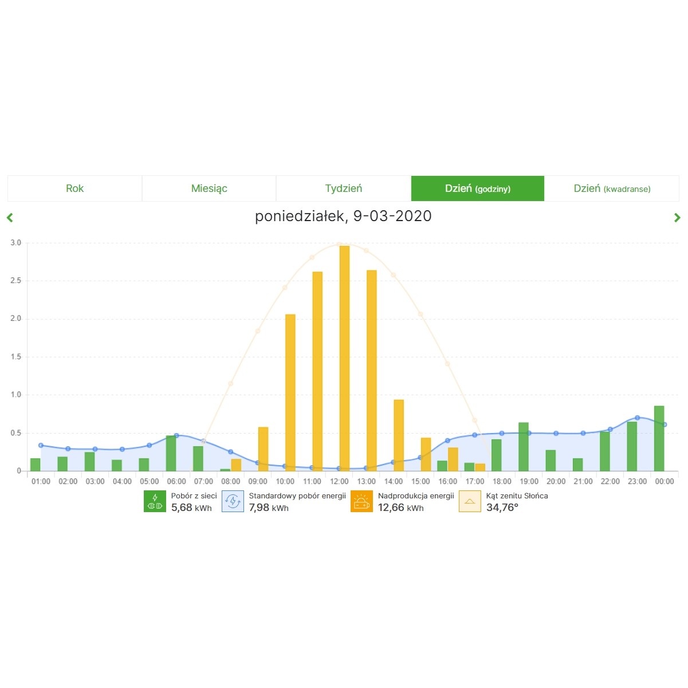
Task: Click the 3.0 y-axis label
Action: [x=15, y=243]
